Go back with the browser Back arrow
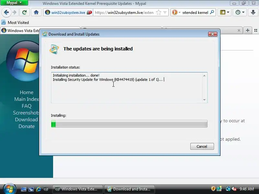This screenshot has height=194, width=259. point(6,12)
